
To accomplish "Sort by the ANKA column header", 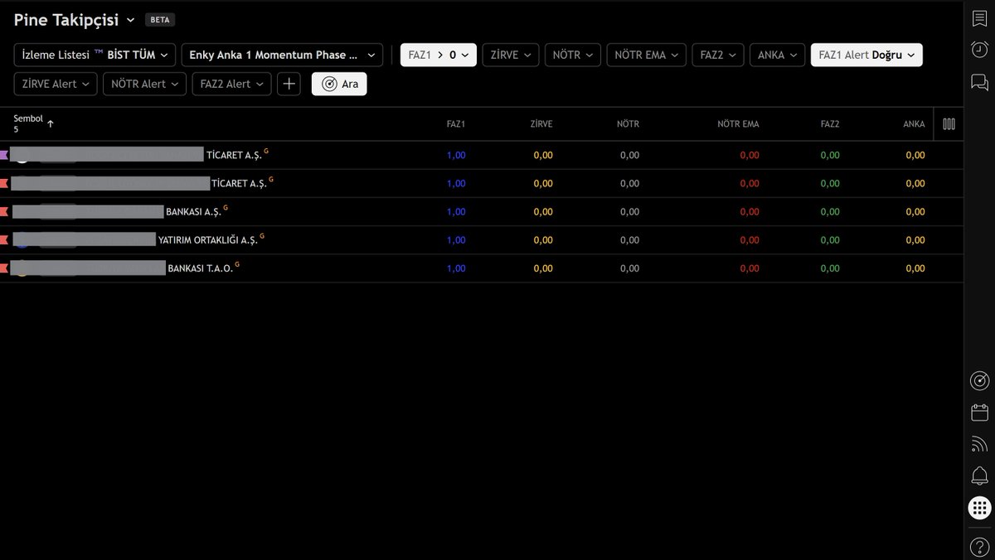I will (x=914, y=124).
